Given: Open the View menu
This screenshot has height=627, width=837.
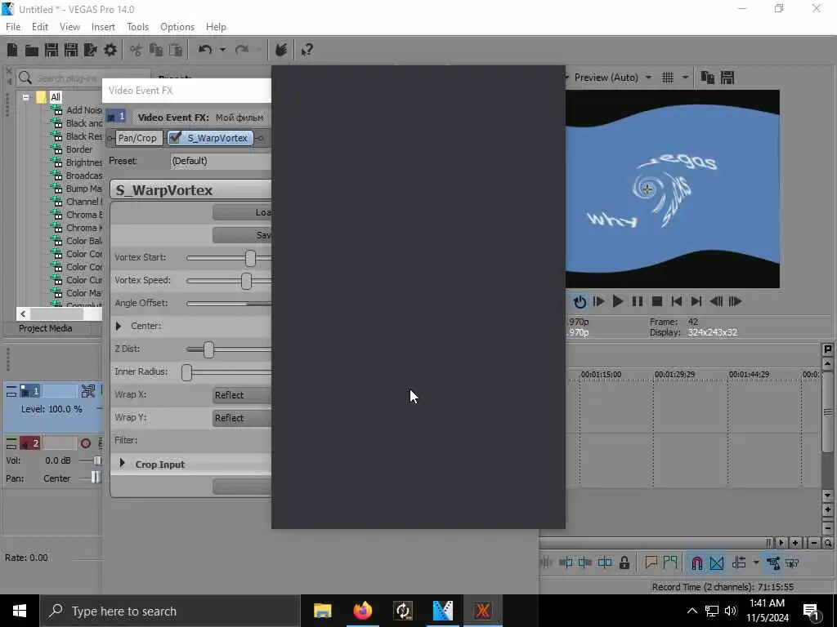Looking at the screenshot, I should (69, 27).
